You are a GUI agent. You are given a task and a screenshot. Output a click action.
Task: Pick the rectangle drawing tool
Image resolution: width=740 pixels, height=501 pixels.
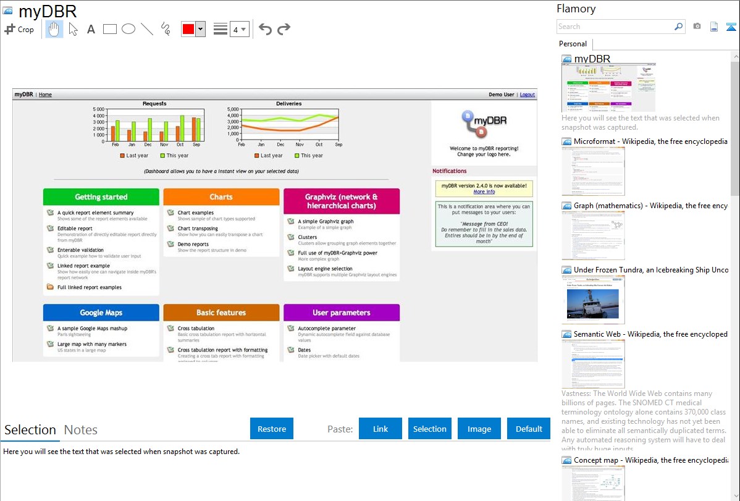pos(109,29)
